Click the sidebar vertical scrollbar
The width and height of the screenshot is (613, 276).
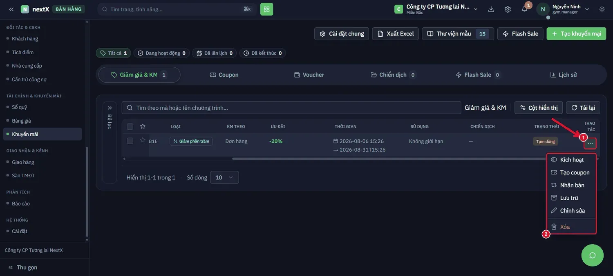click(87, 191)
